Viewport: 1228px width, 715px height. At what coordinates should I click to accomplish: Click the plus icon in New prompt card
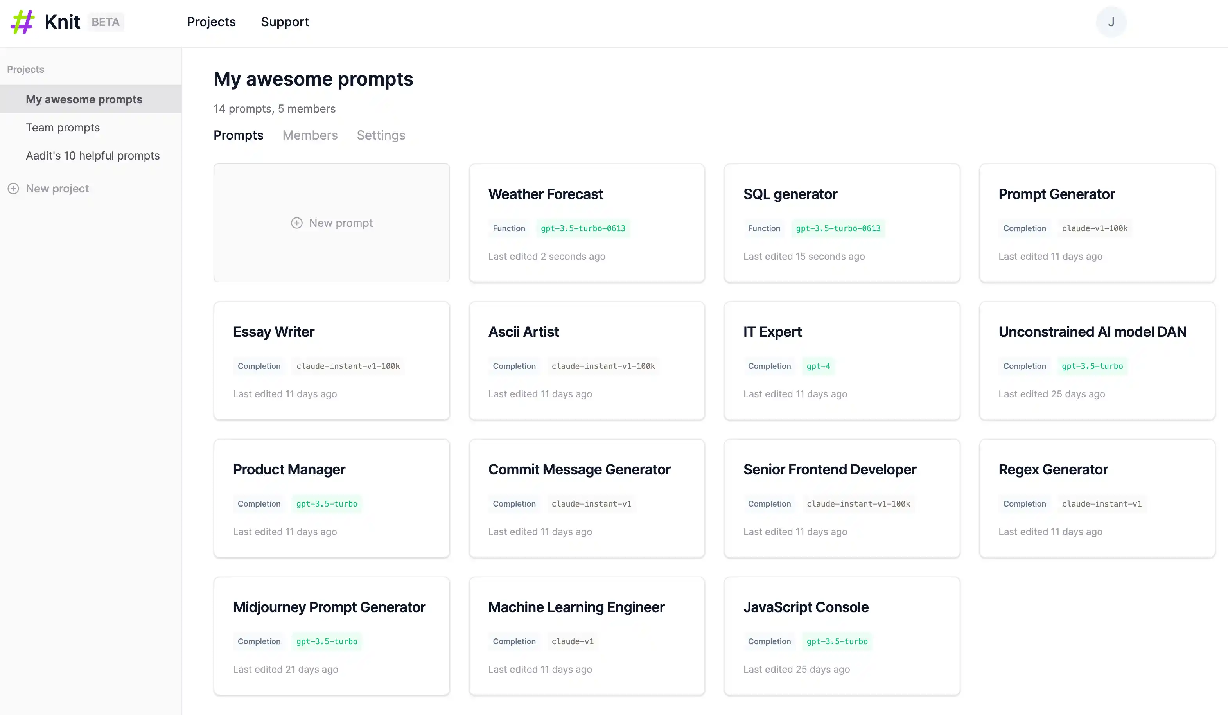tap(297, 223)
